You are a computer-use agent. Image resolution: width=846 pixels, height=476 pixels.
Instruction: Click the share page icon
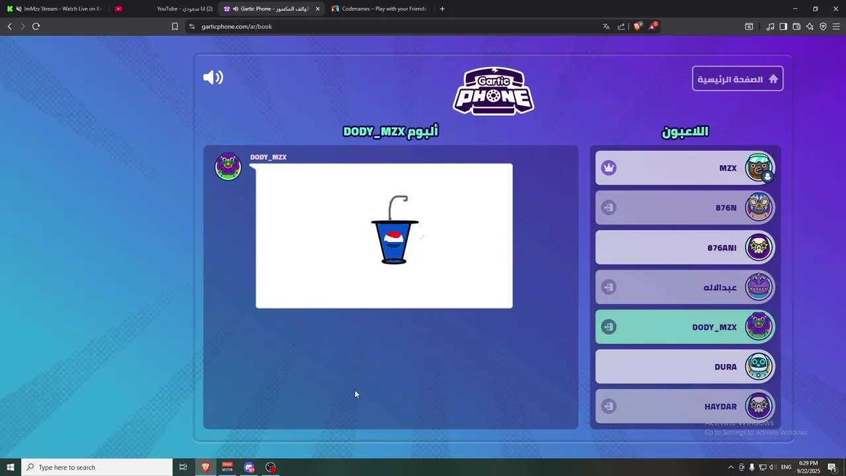point(621,26)
